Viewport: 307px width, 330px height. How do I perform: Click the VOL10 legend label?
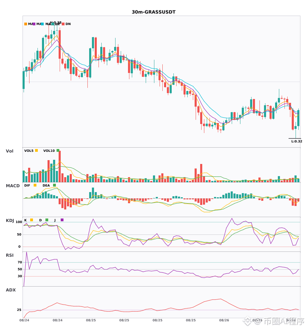point(49,151)
